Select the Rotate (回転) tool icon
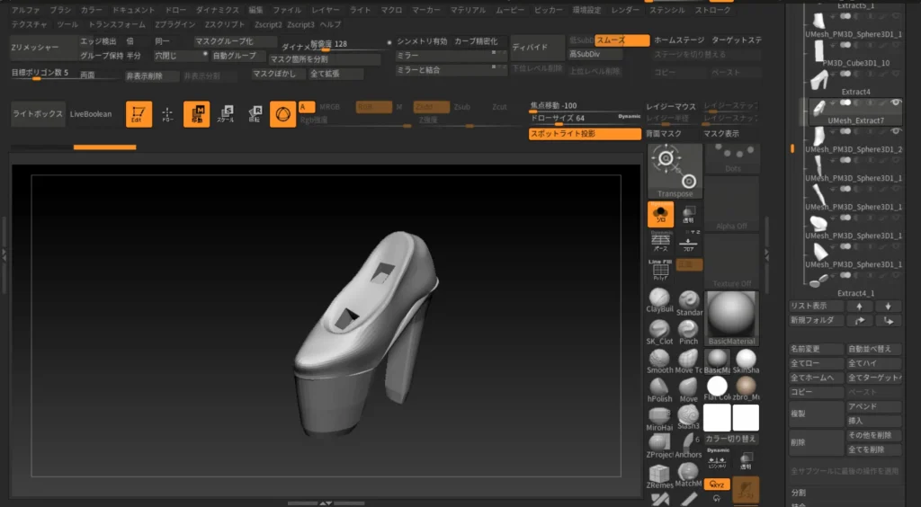The width and height of the screenshot is (921, 507). (x=254, y=114)
